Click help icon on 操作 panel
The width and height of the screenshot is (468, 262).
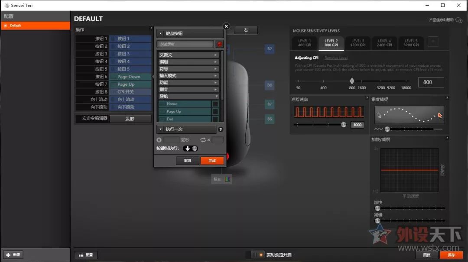click(x=151, y=28)
